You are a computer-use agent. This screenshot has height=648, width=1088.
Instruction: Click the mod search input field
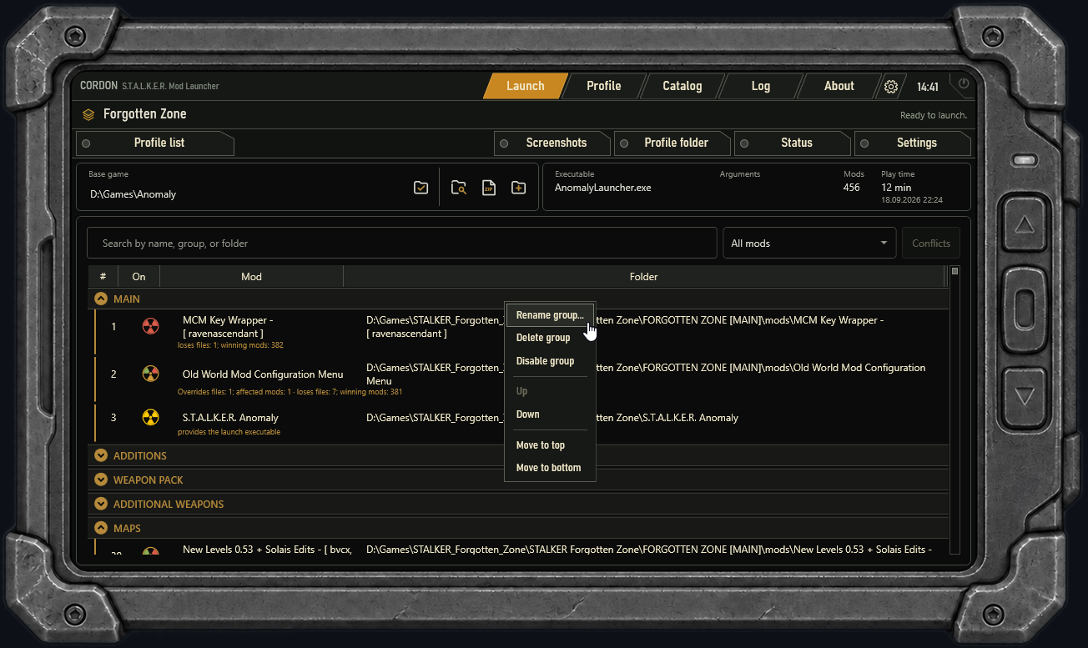coord(402,244)
